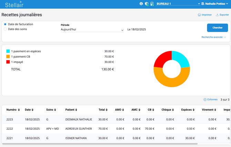The image size is (231, 147).
Task: Expand the Nathalie Pottiez user menu
Action: 216,4
